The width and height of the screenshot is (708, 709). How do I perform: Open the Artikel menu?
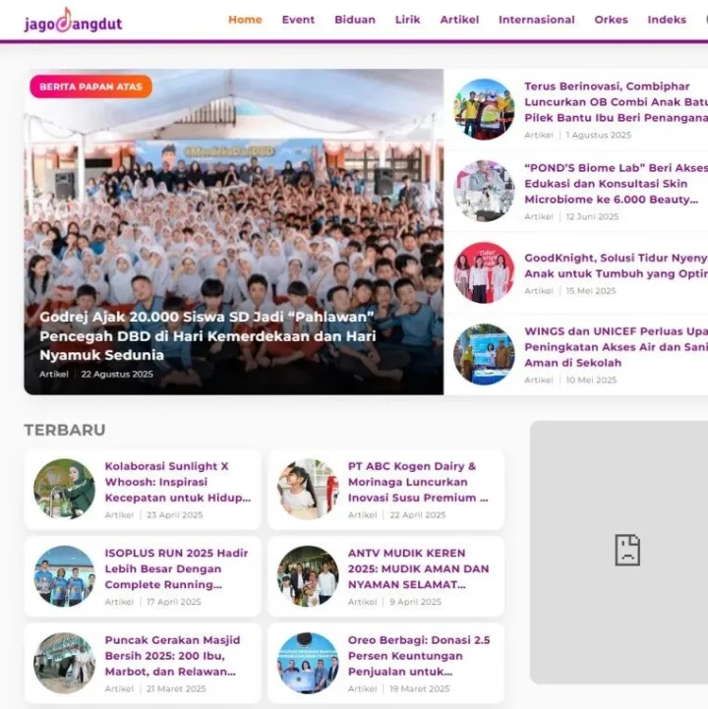point(459,20)
